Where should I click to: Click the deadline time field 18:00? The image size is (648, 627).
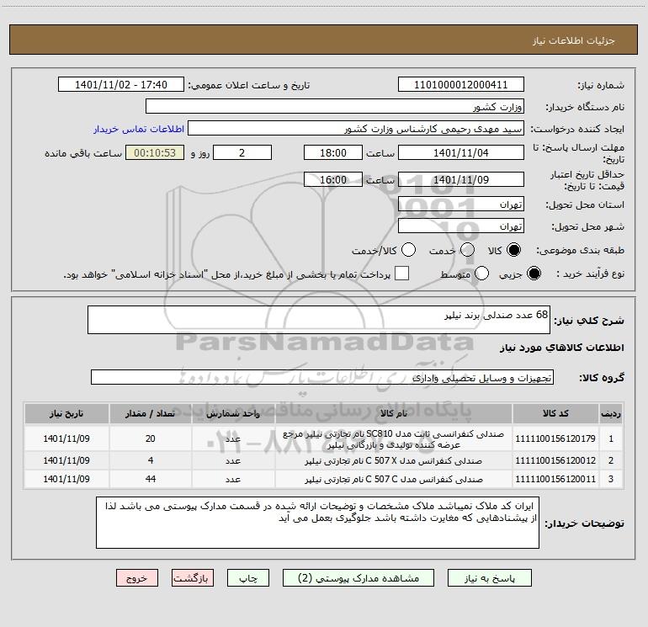click(333, 152)
